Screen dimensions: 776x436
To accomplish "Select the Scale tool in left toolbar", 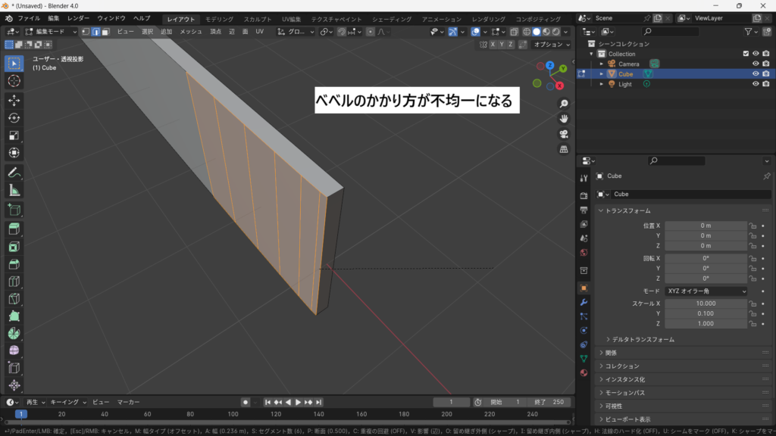I will click(14, 135).
